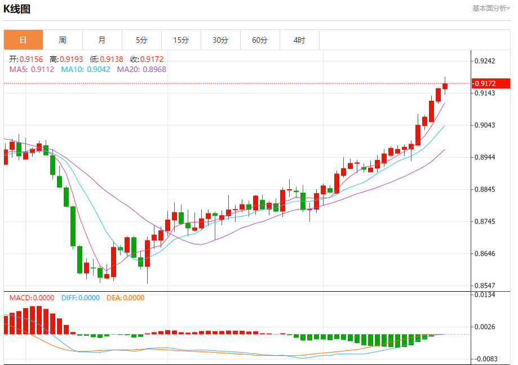The height and width of the screenshot is (365, 518).
Task: Open the 5分 interval tab
Action: [x=141, y=40]
